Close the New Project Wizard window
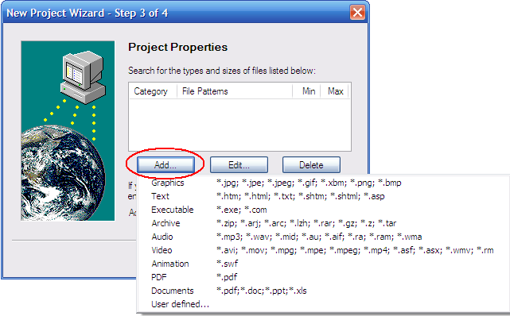510x316 pixels. [x=357, y=13]
